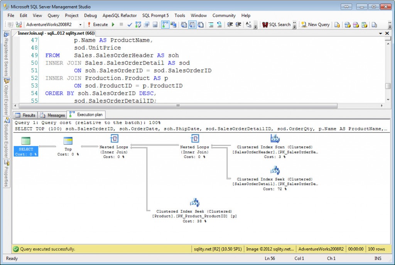The width and height of the screenshot is (395, 265).
Task: Click the Clustered Index Scan operator icon
Action: click(x=275, y=138)
